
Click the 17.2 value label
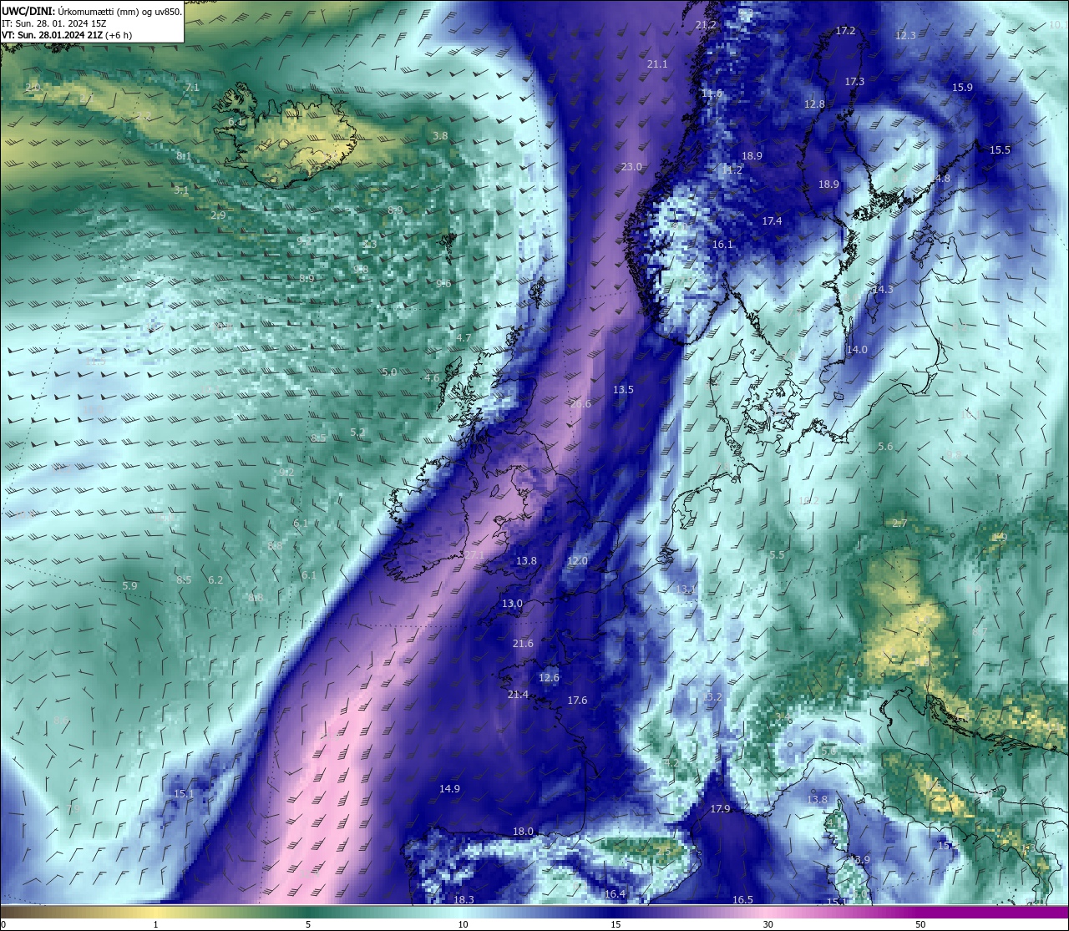pyautogui.click(x=845, y=31)
